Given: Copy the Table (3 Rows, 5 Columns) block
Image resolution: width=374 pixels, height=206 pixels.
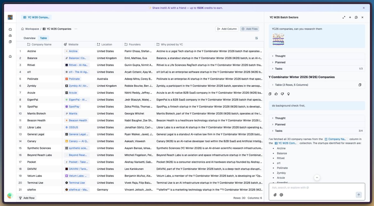Looking at the screenshot, I should (x=360, y=85).
